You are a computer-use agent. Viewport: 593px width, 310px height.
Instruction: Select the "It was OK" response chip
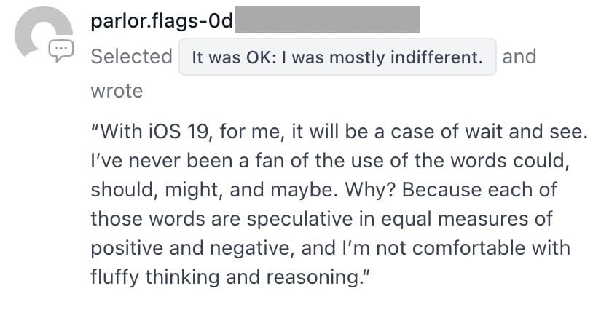coord(337,57)
